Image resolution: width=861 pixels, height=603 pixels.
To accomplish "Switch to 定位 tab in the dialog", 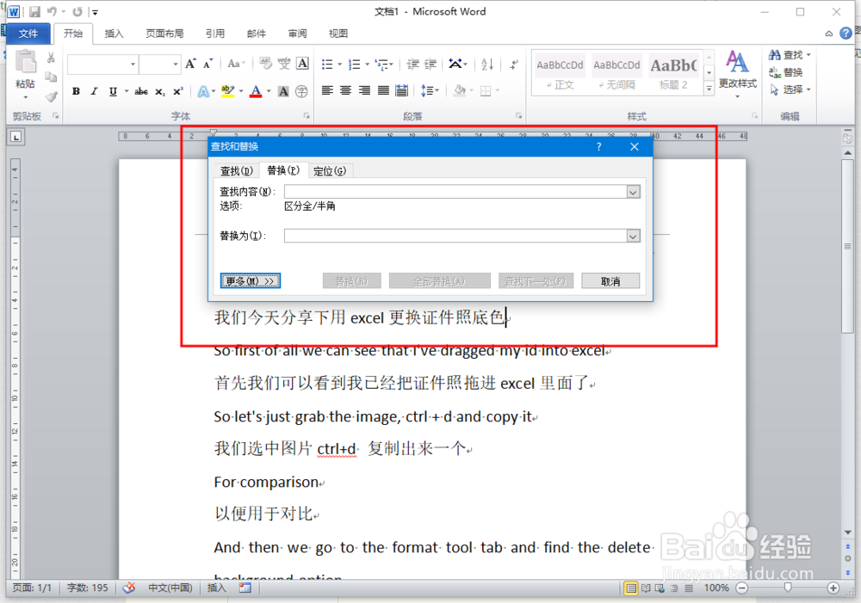I will (x=330, y=171).
